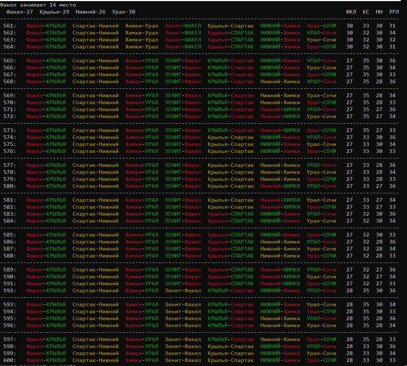Click row number '585:'
Viewport: 407px width, 366px height.
[x=10, y=235]
